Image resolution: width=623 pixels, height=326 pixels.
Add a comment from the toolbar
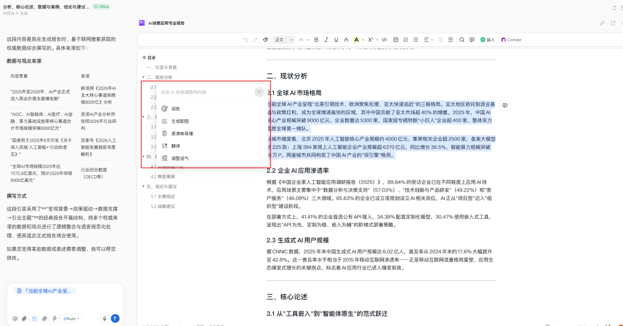click(472, 40)
